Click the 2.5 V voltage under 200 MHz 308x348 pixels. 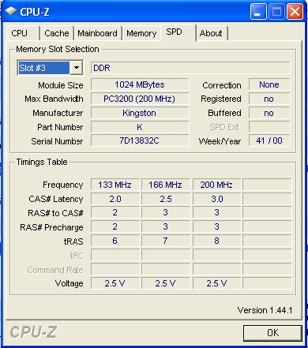coord(216,283)
